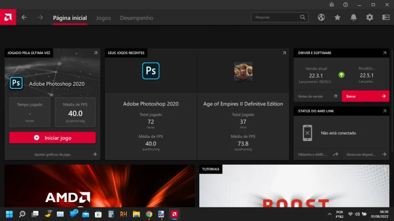Viewport: 394px width, 221px height.
Task: Click the Média de FPS 40.0 tile
Action: click(x=75, y=112)
